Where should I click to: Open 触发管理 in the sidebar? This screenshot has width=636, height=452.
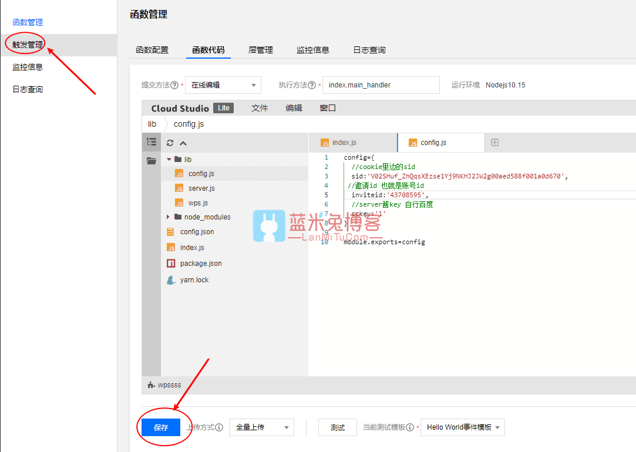(28, 45)
